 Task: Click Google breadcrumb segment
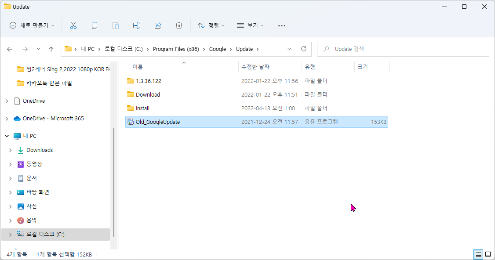[x=218, y=49]
